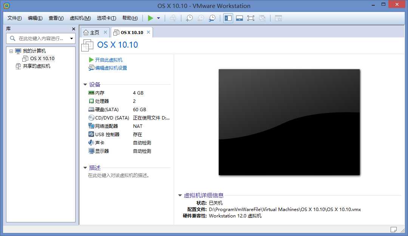Close the 库 library panel

tap(74, 29)
